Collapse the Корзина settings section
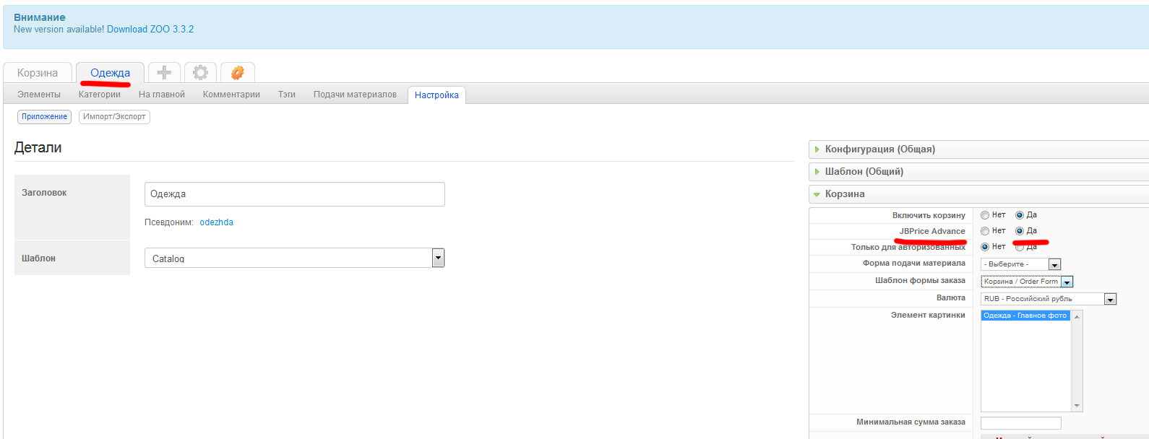1149x439 pixels. point(844,194)
